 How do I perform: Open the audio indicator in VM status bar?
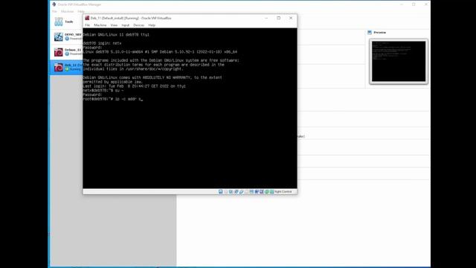point(231,192)
